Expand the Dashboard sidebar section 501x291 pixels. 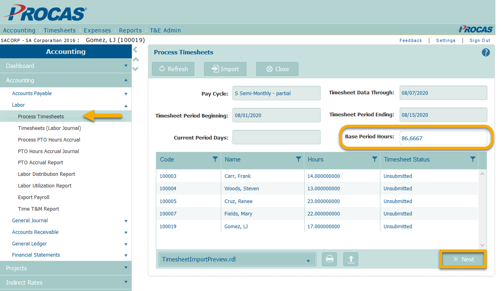[66, 66]
